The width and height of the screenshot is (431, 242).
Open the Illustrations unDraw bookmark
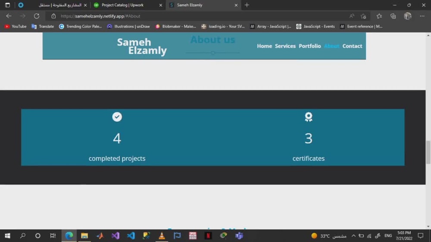pyautogui.click(x=128, y=26)
